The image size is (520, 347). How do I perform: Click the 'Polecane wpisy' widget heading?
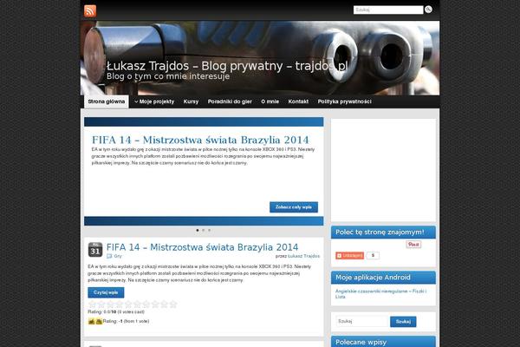click(361, 342)
